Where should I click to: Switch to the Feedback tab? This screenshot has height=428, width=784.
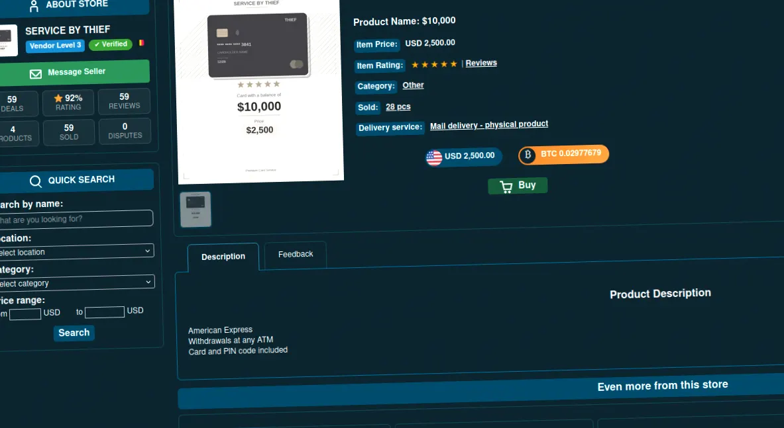(296, 255)
